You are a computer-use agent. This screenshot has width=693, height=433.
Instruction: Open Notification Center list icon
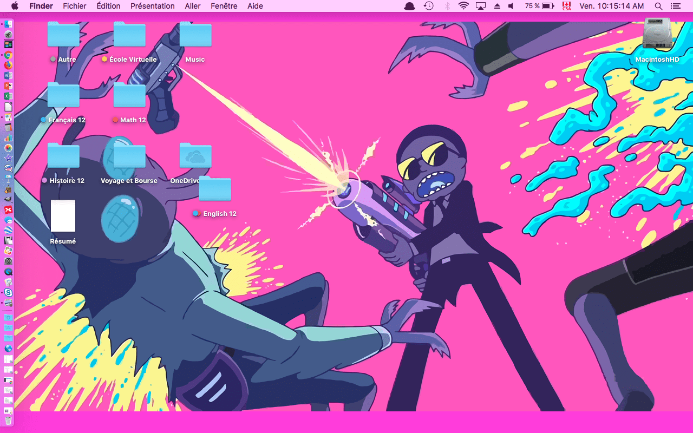[x=675, y=6]
